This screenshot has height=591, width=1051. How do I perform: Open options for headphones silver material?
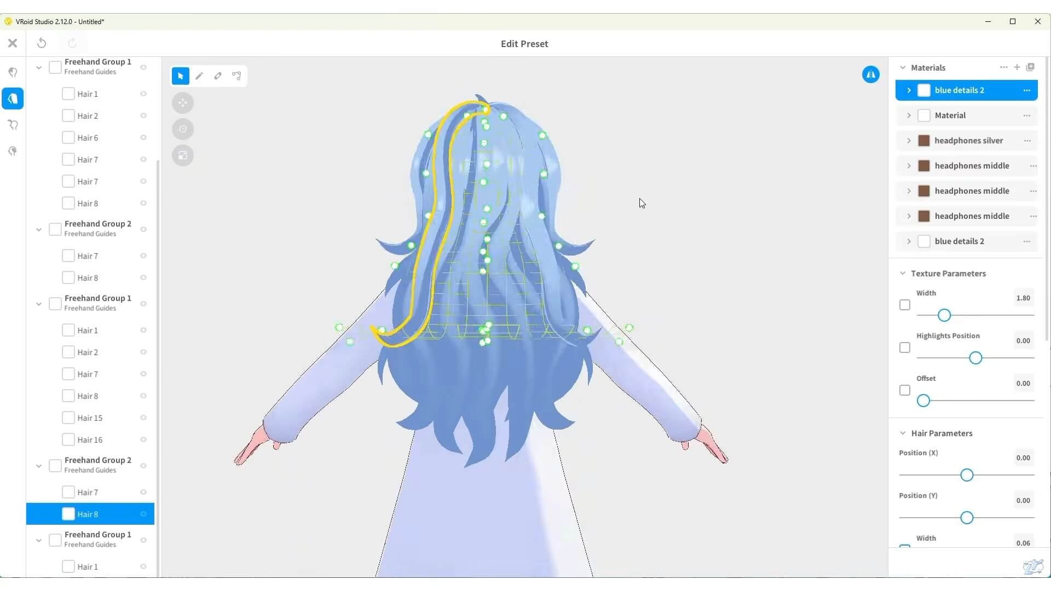click(1027, 141)
